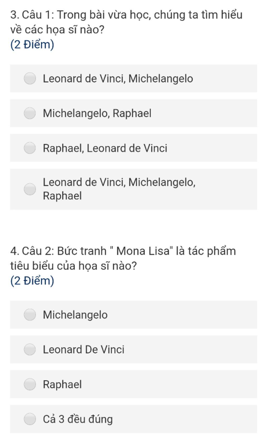Image resolution: width=267 pixels, height=444 pixels.
Task: Tick the standalone 'Raphael' radio in question 4
Action: tap(30, 384)
